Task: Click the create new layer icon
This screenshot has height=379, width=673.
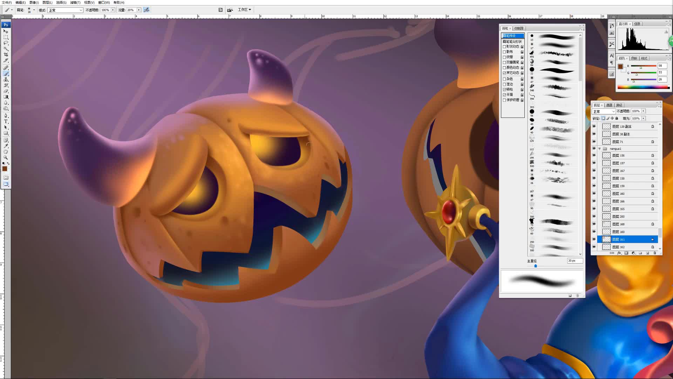Action: [647, 253]
